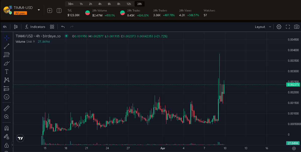Activate the zoom-in magnifier tool

(6, 117)
